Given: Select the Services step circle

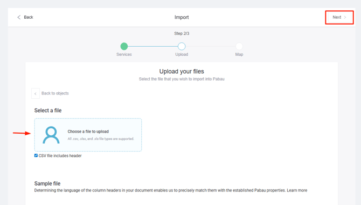Looking at the screenshot, I should [x=124, y=46].
